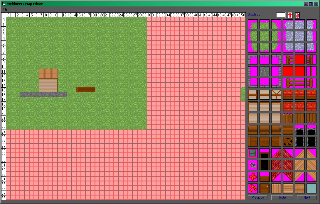The image size is (320, 204).
Task: Select the blue flower bouquet tile
Action: click(x=253, y=165)
